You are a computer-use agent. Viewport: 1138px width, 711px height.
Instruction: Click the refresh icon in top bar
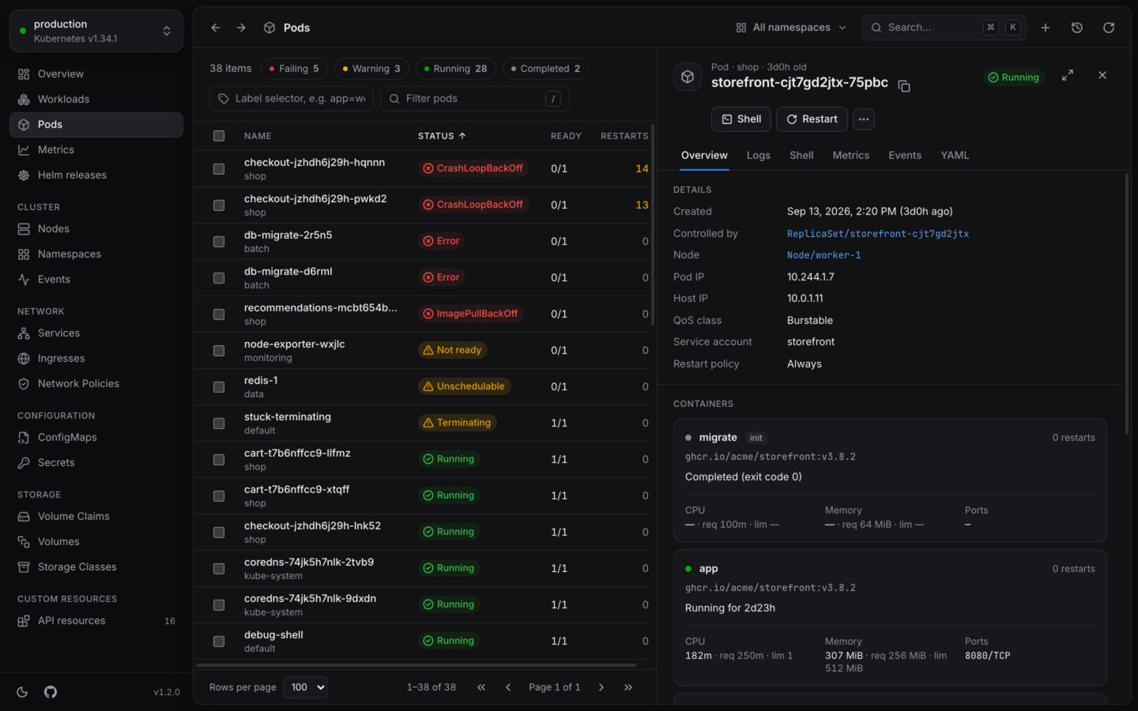(x=1109, y=28)
